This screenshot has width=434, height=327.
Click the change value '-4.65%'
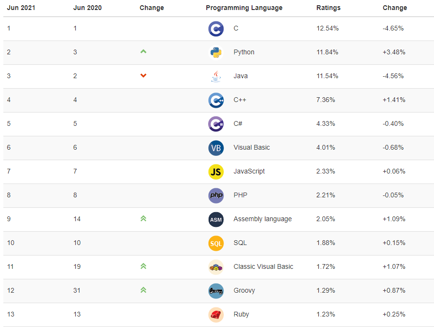[394, 28]
